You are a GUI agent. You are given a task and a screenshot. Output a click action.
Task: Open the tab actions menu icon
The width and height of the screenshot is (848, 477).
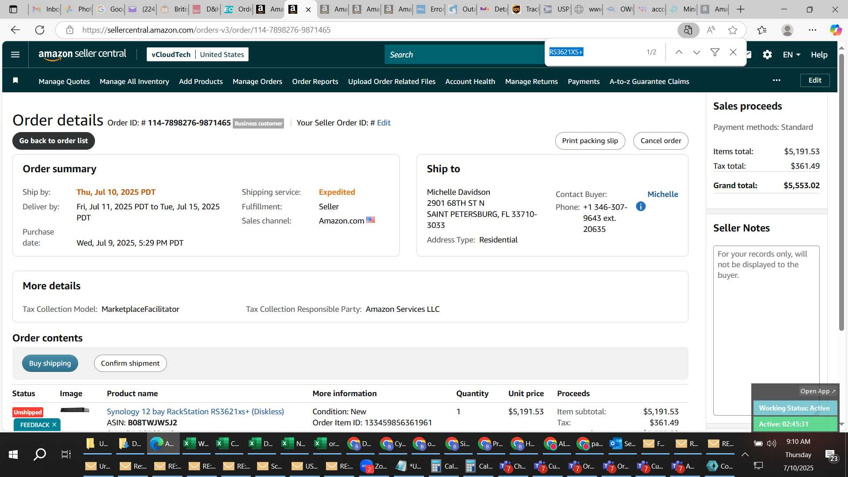coord(13,9)
